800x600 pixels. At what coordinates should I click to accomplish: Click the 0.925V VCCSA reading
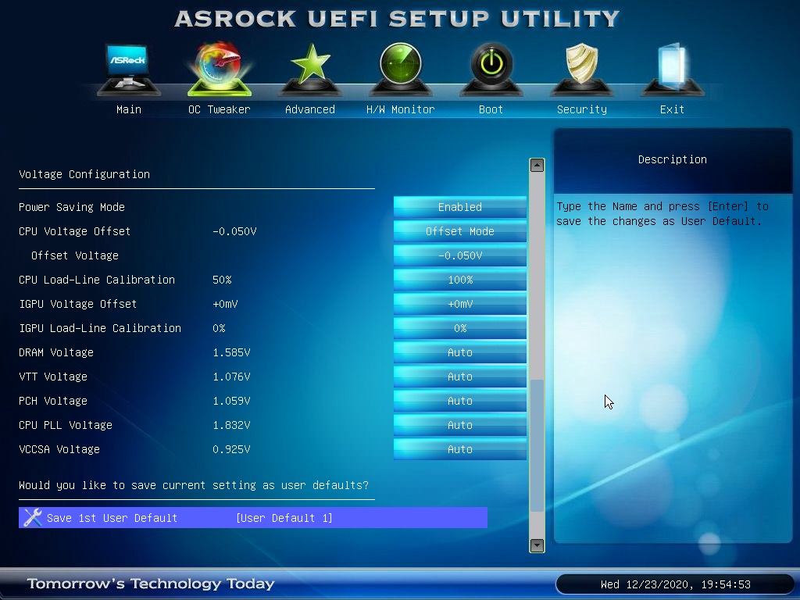point(231,449)
